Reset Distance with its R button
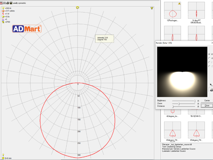The image size is (213, 160). (x=198, y=107)
